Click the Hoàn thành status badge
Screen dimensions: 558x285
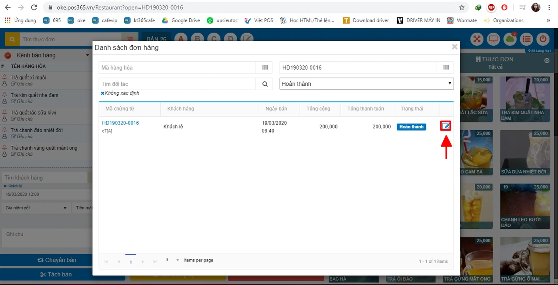411,127
